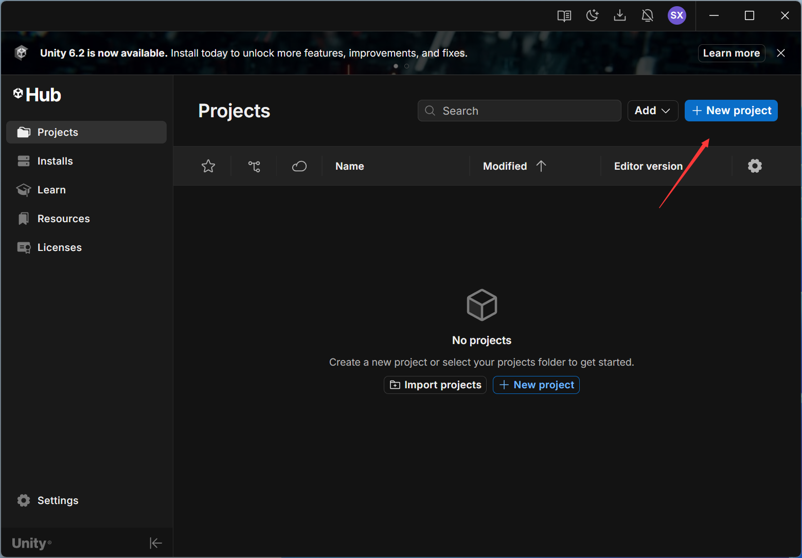Image resolution: width=802 pixels, height=558 pixels.
Task: Open the downloads icon in title bar
Action: click(620, 15)
